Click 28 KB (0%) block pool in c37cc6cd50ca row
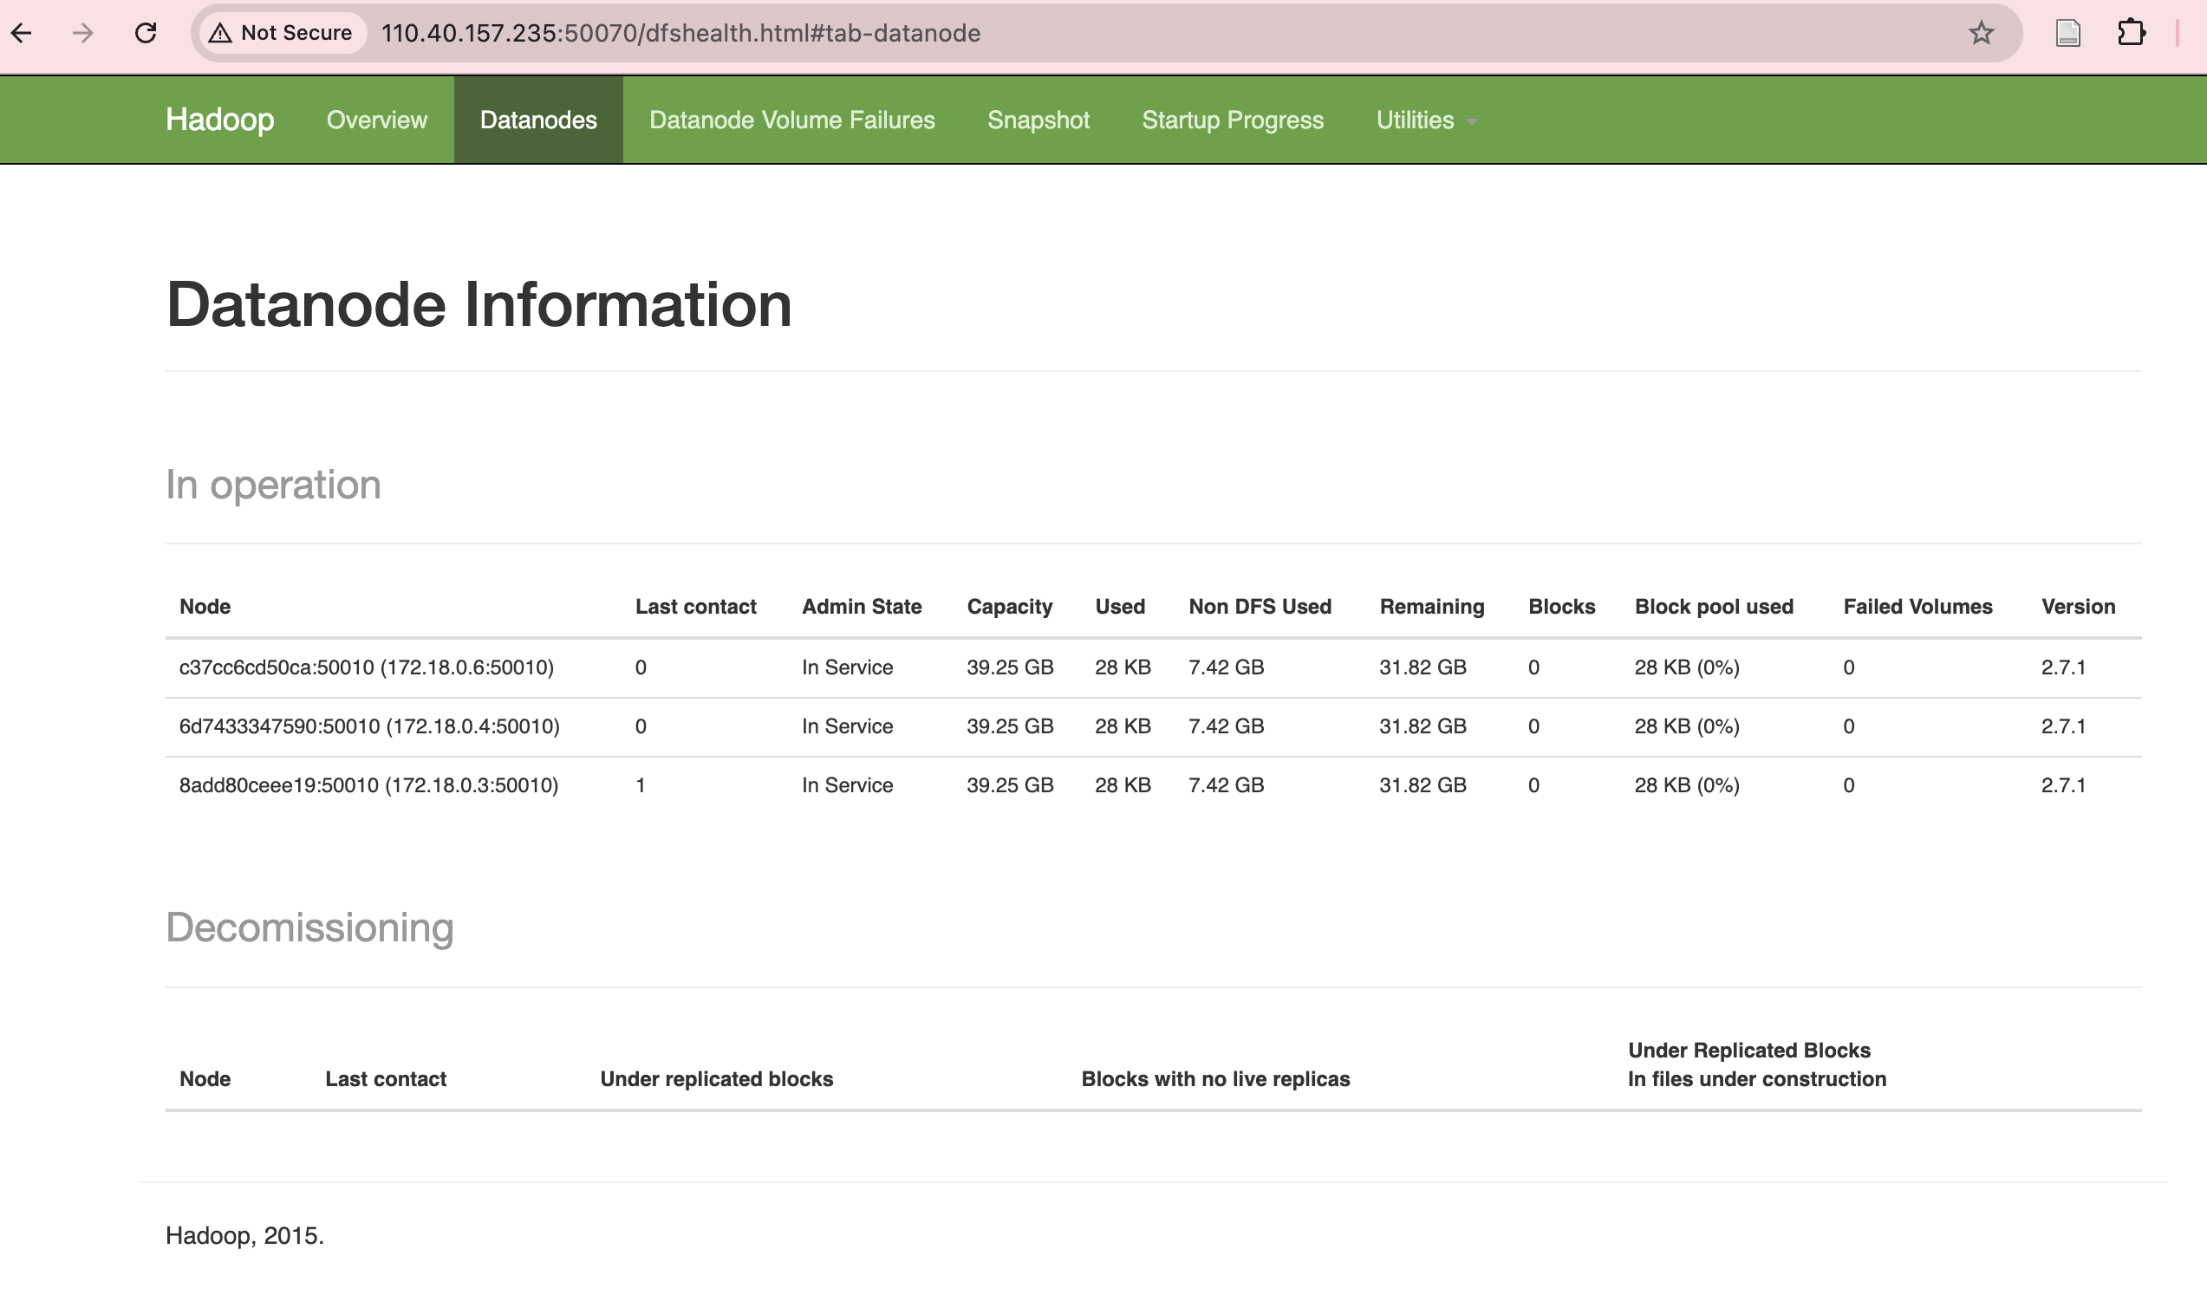Screen dimensions: 2207x1295 pos(1687,668)
